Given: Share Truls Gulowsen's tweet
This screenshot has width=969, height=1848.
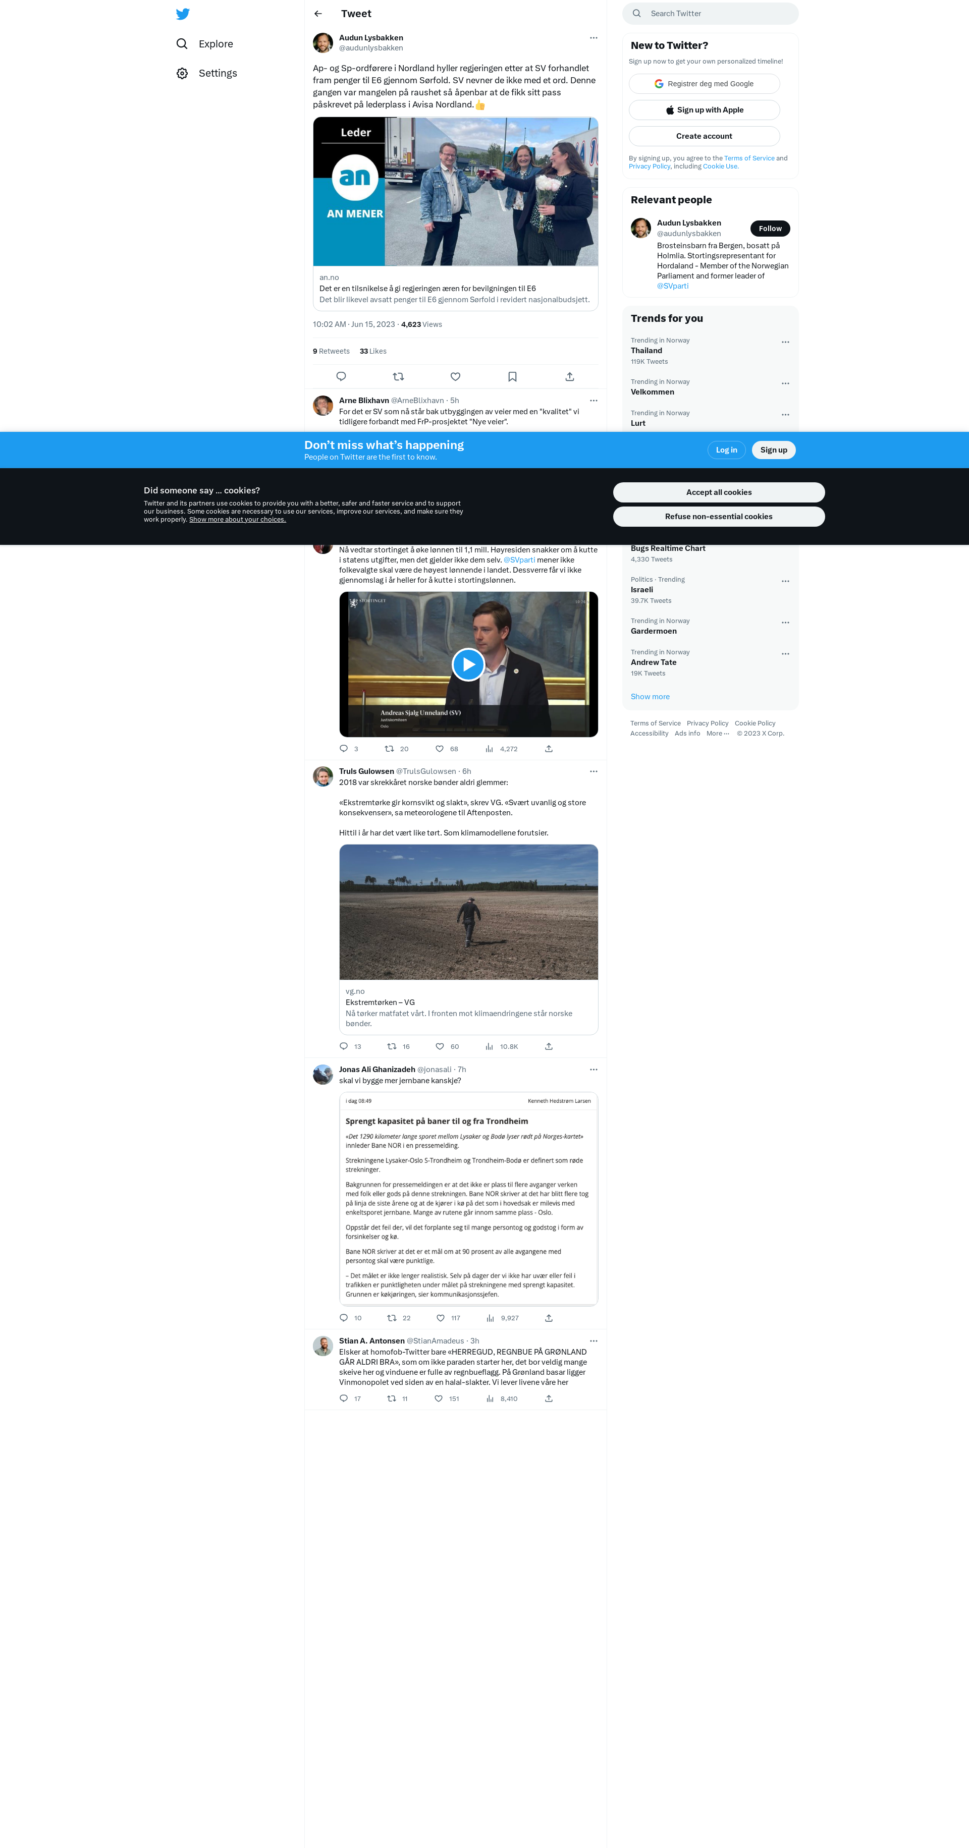Looking at the screenshot, I should 549,1047.
